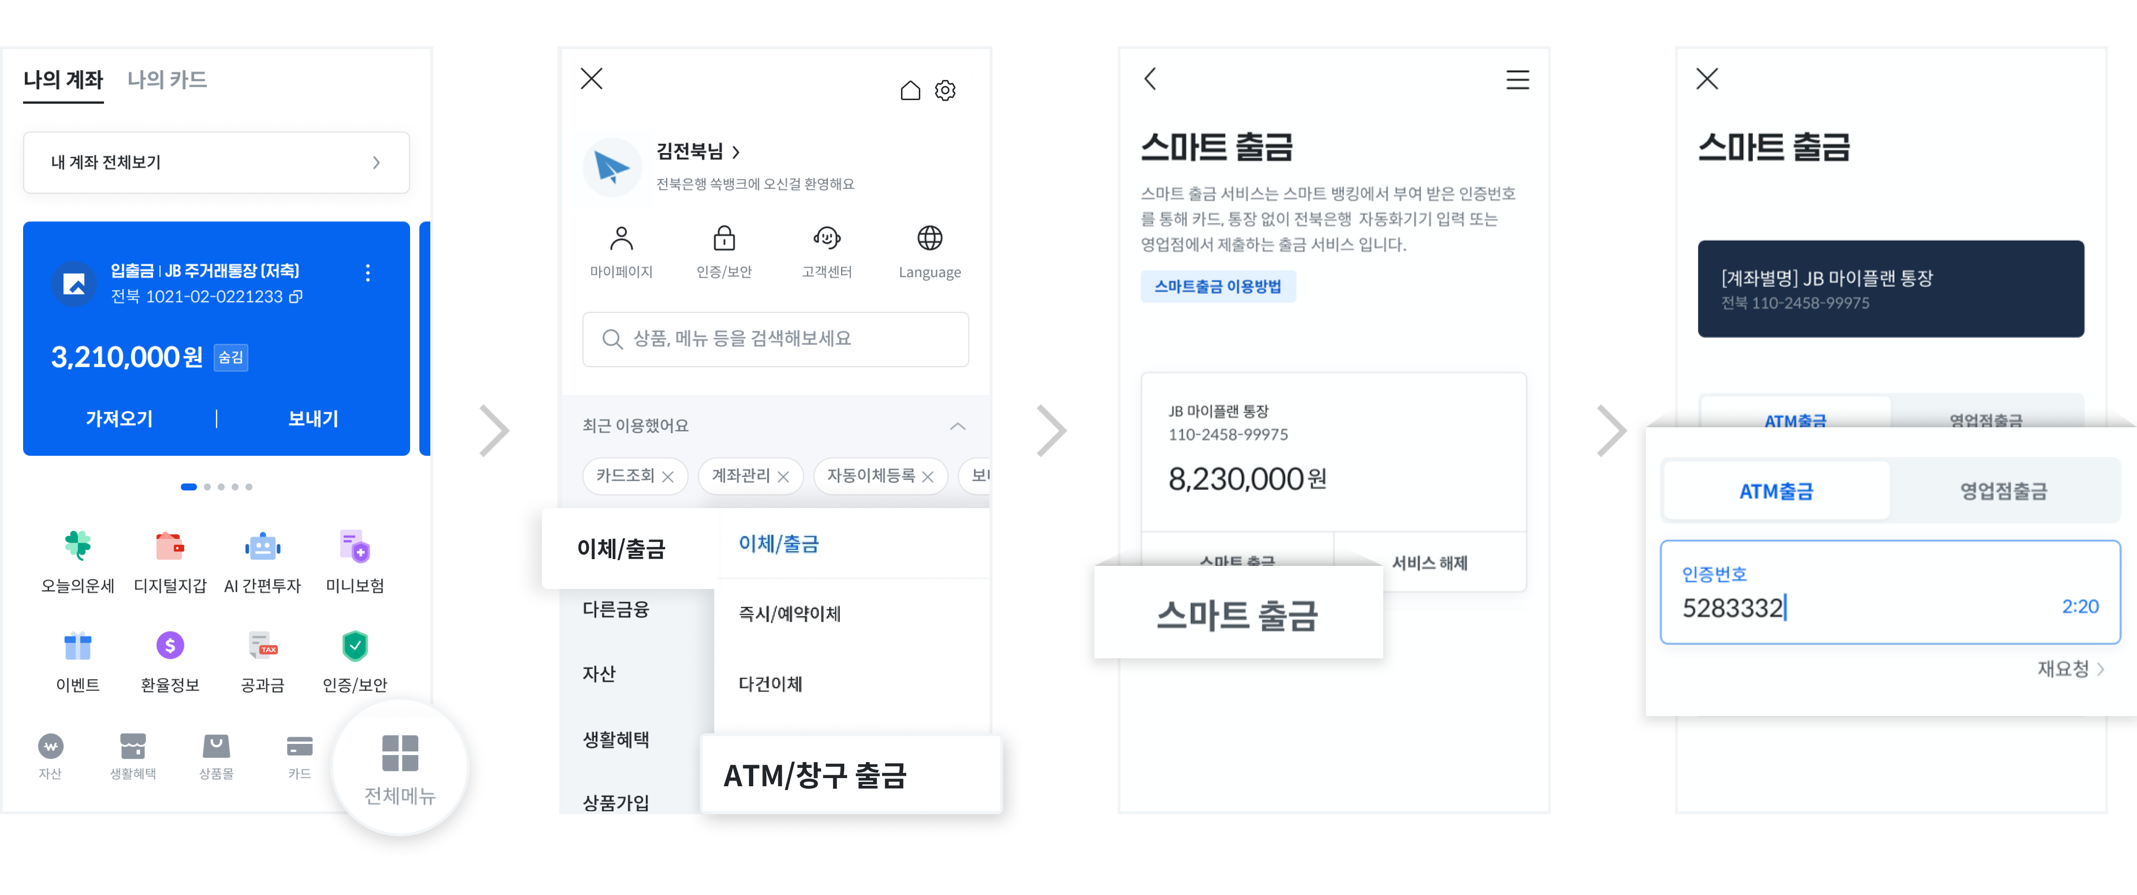The width and height of the screenshot is (2137, 895).
Task: Switch to the 영업점출금 tab
Action: click(2004, 490)
